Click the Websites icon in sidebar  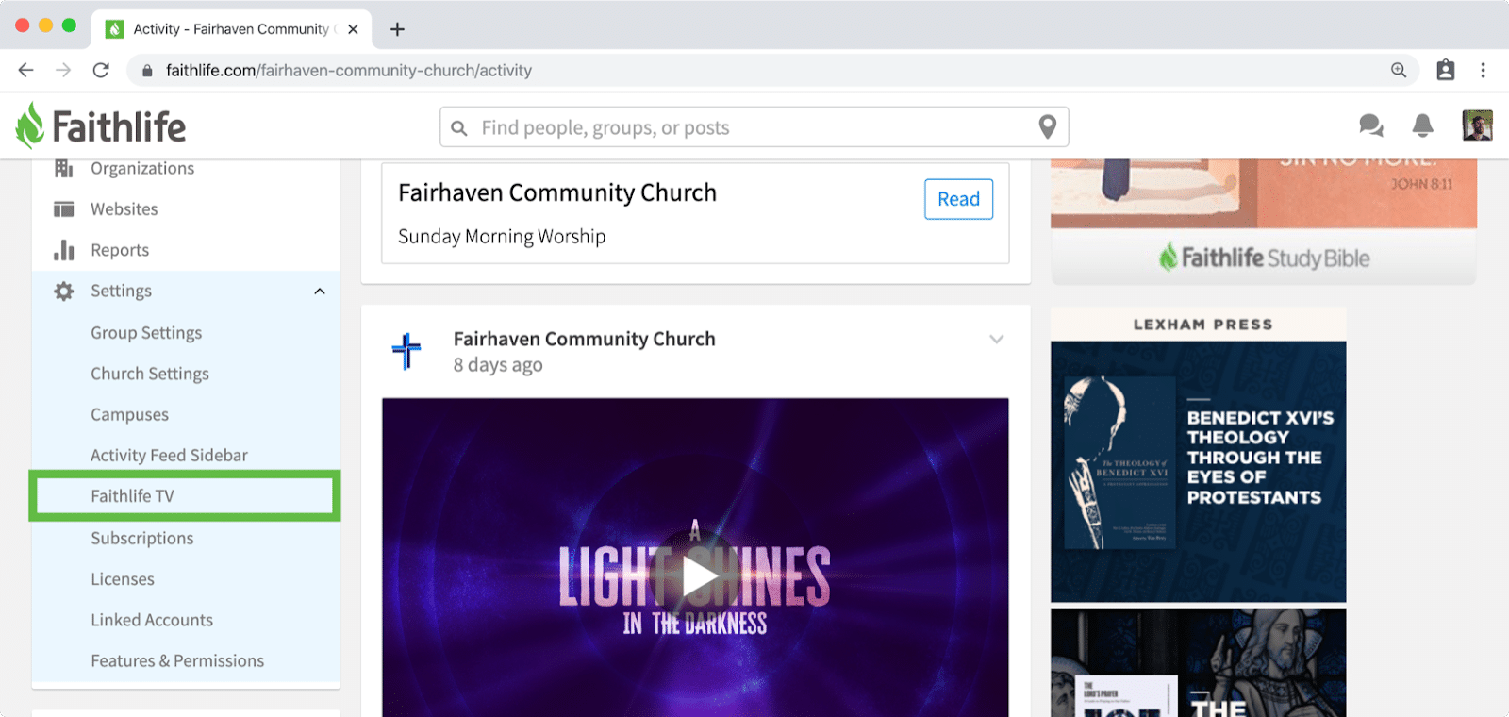pos(64,209)
